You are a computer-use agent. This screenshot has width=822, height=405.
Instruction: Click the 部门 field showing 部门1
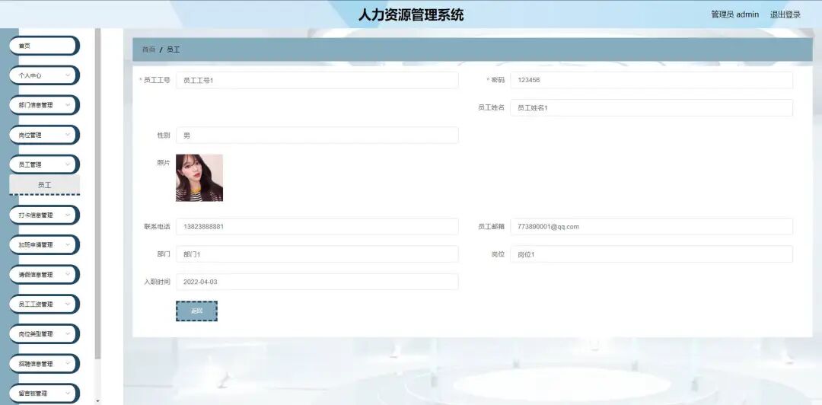(x=317, y=254)
